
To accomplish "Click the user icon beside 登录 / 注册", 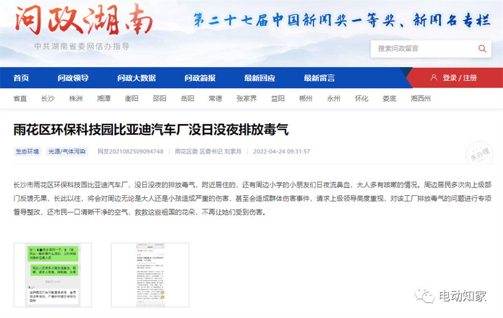I will (434, 78).
